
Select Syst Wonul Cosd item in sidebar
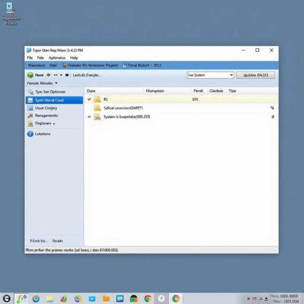[54, 100]
